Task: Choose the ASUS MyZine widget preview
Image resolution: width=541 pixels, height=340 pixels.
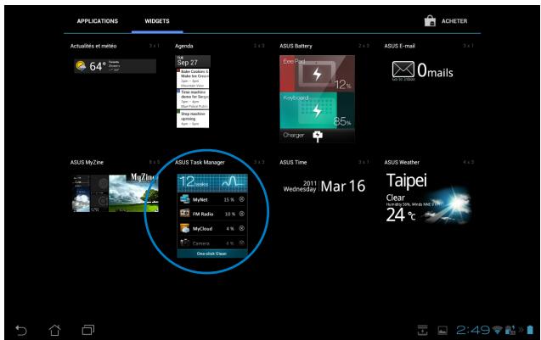Action: [115, 193]
